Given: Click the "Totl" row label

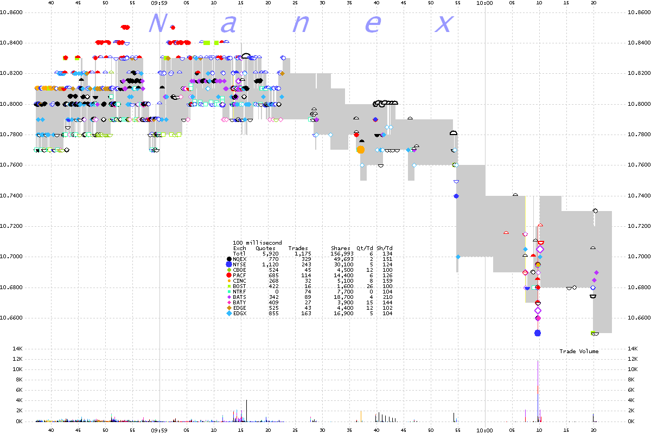Looking at the screenshot, I should 239,253.
